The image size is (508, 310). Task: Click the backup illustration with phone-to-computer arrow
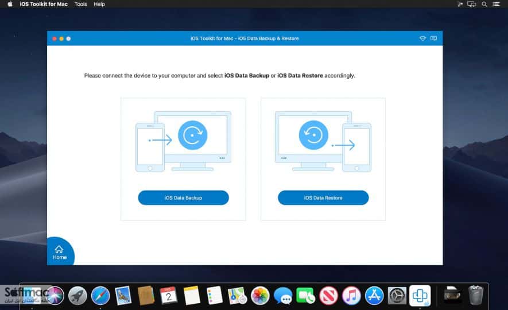(183, 142)
